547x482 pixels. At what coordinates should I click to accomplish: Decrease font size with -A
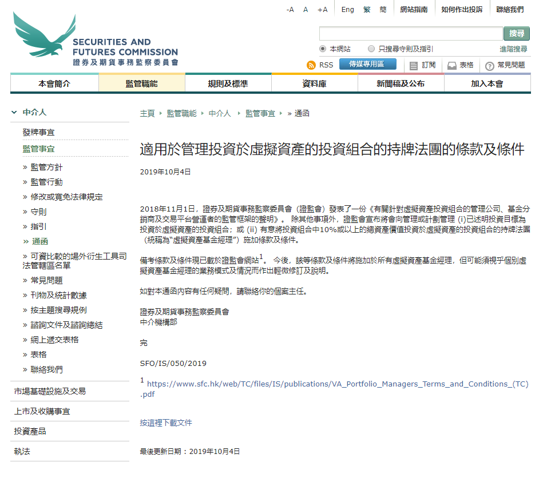[x=290, y=10]
